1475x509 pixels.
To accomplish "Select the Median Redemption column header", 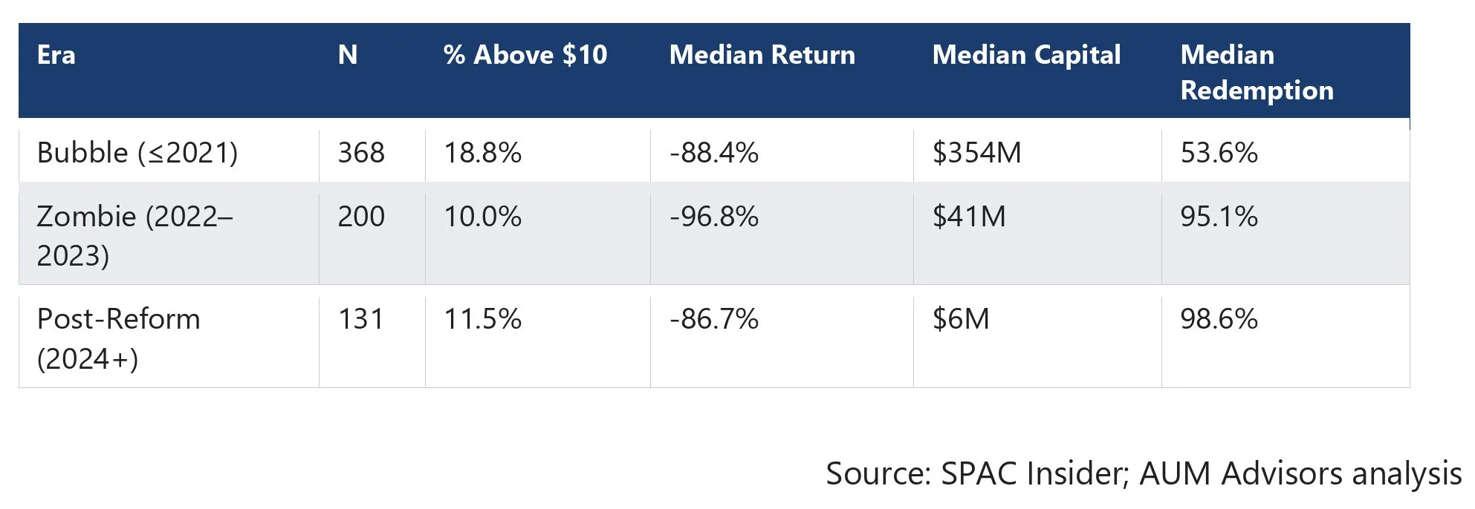I will click(1257, 73).
